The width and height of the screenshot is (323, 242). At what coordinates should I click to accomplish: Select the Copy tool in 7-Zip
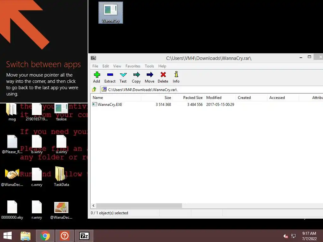(136, 77)
